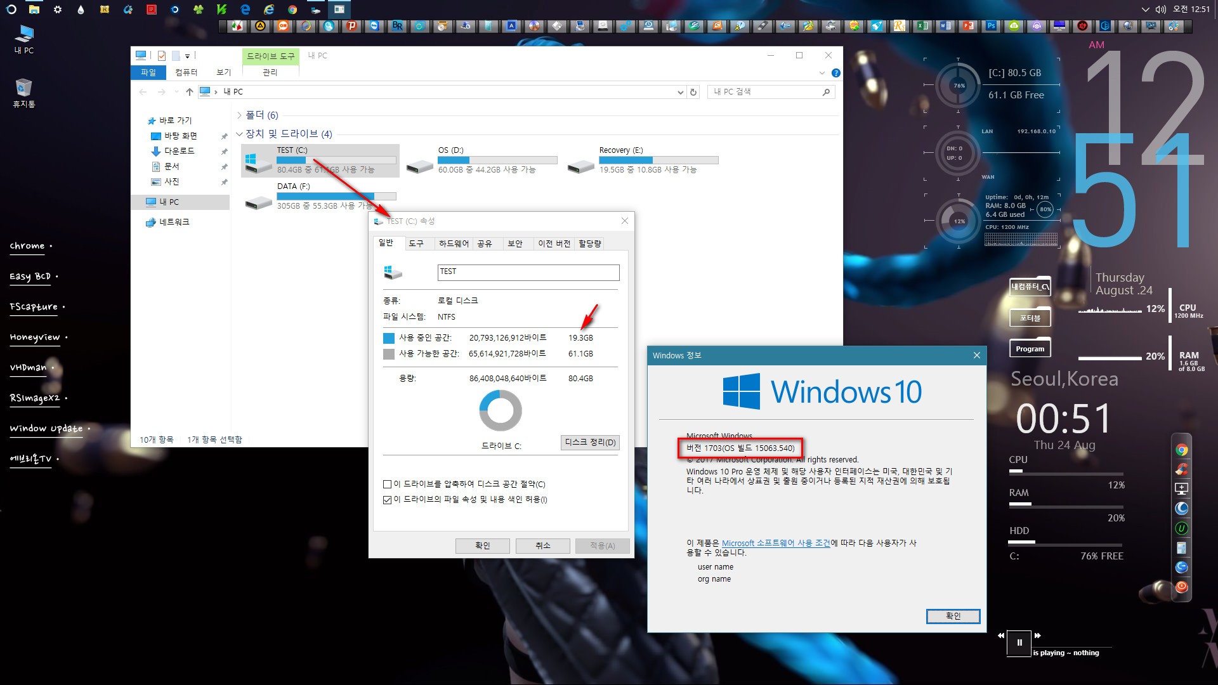Open the address bar history dropdown
The image size is (1218, 685).
681,92
